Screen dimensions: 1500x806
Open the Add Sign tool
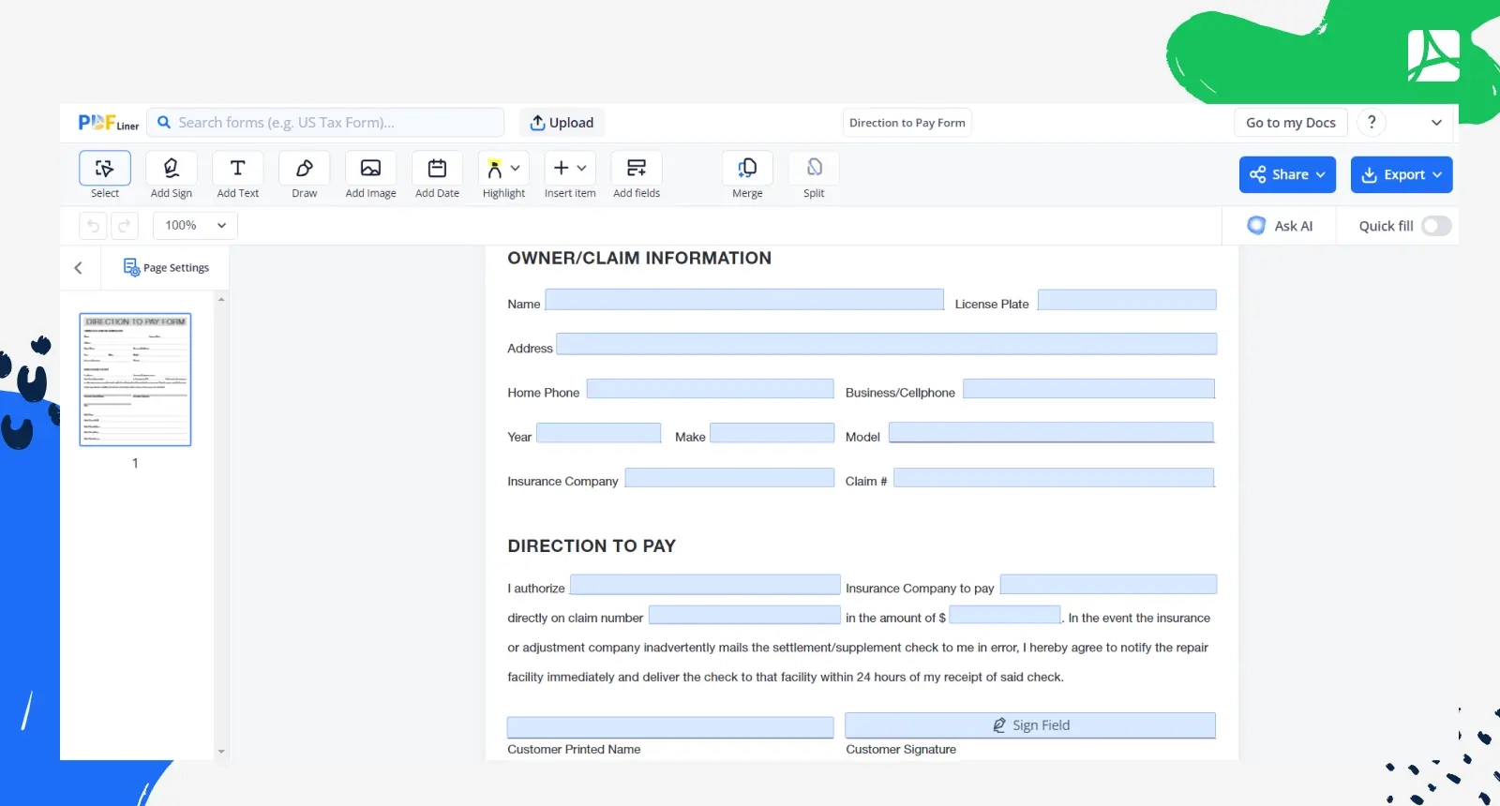(172, 175)
